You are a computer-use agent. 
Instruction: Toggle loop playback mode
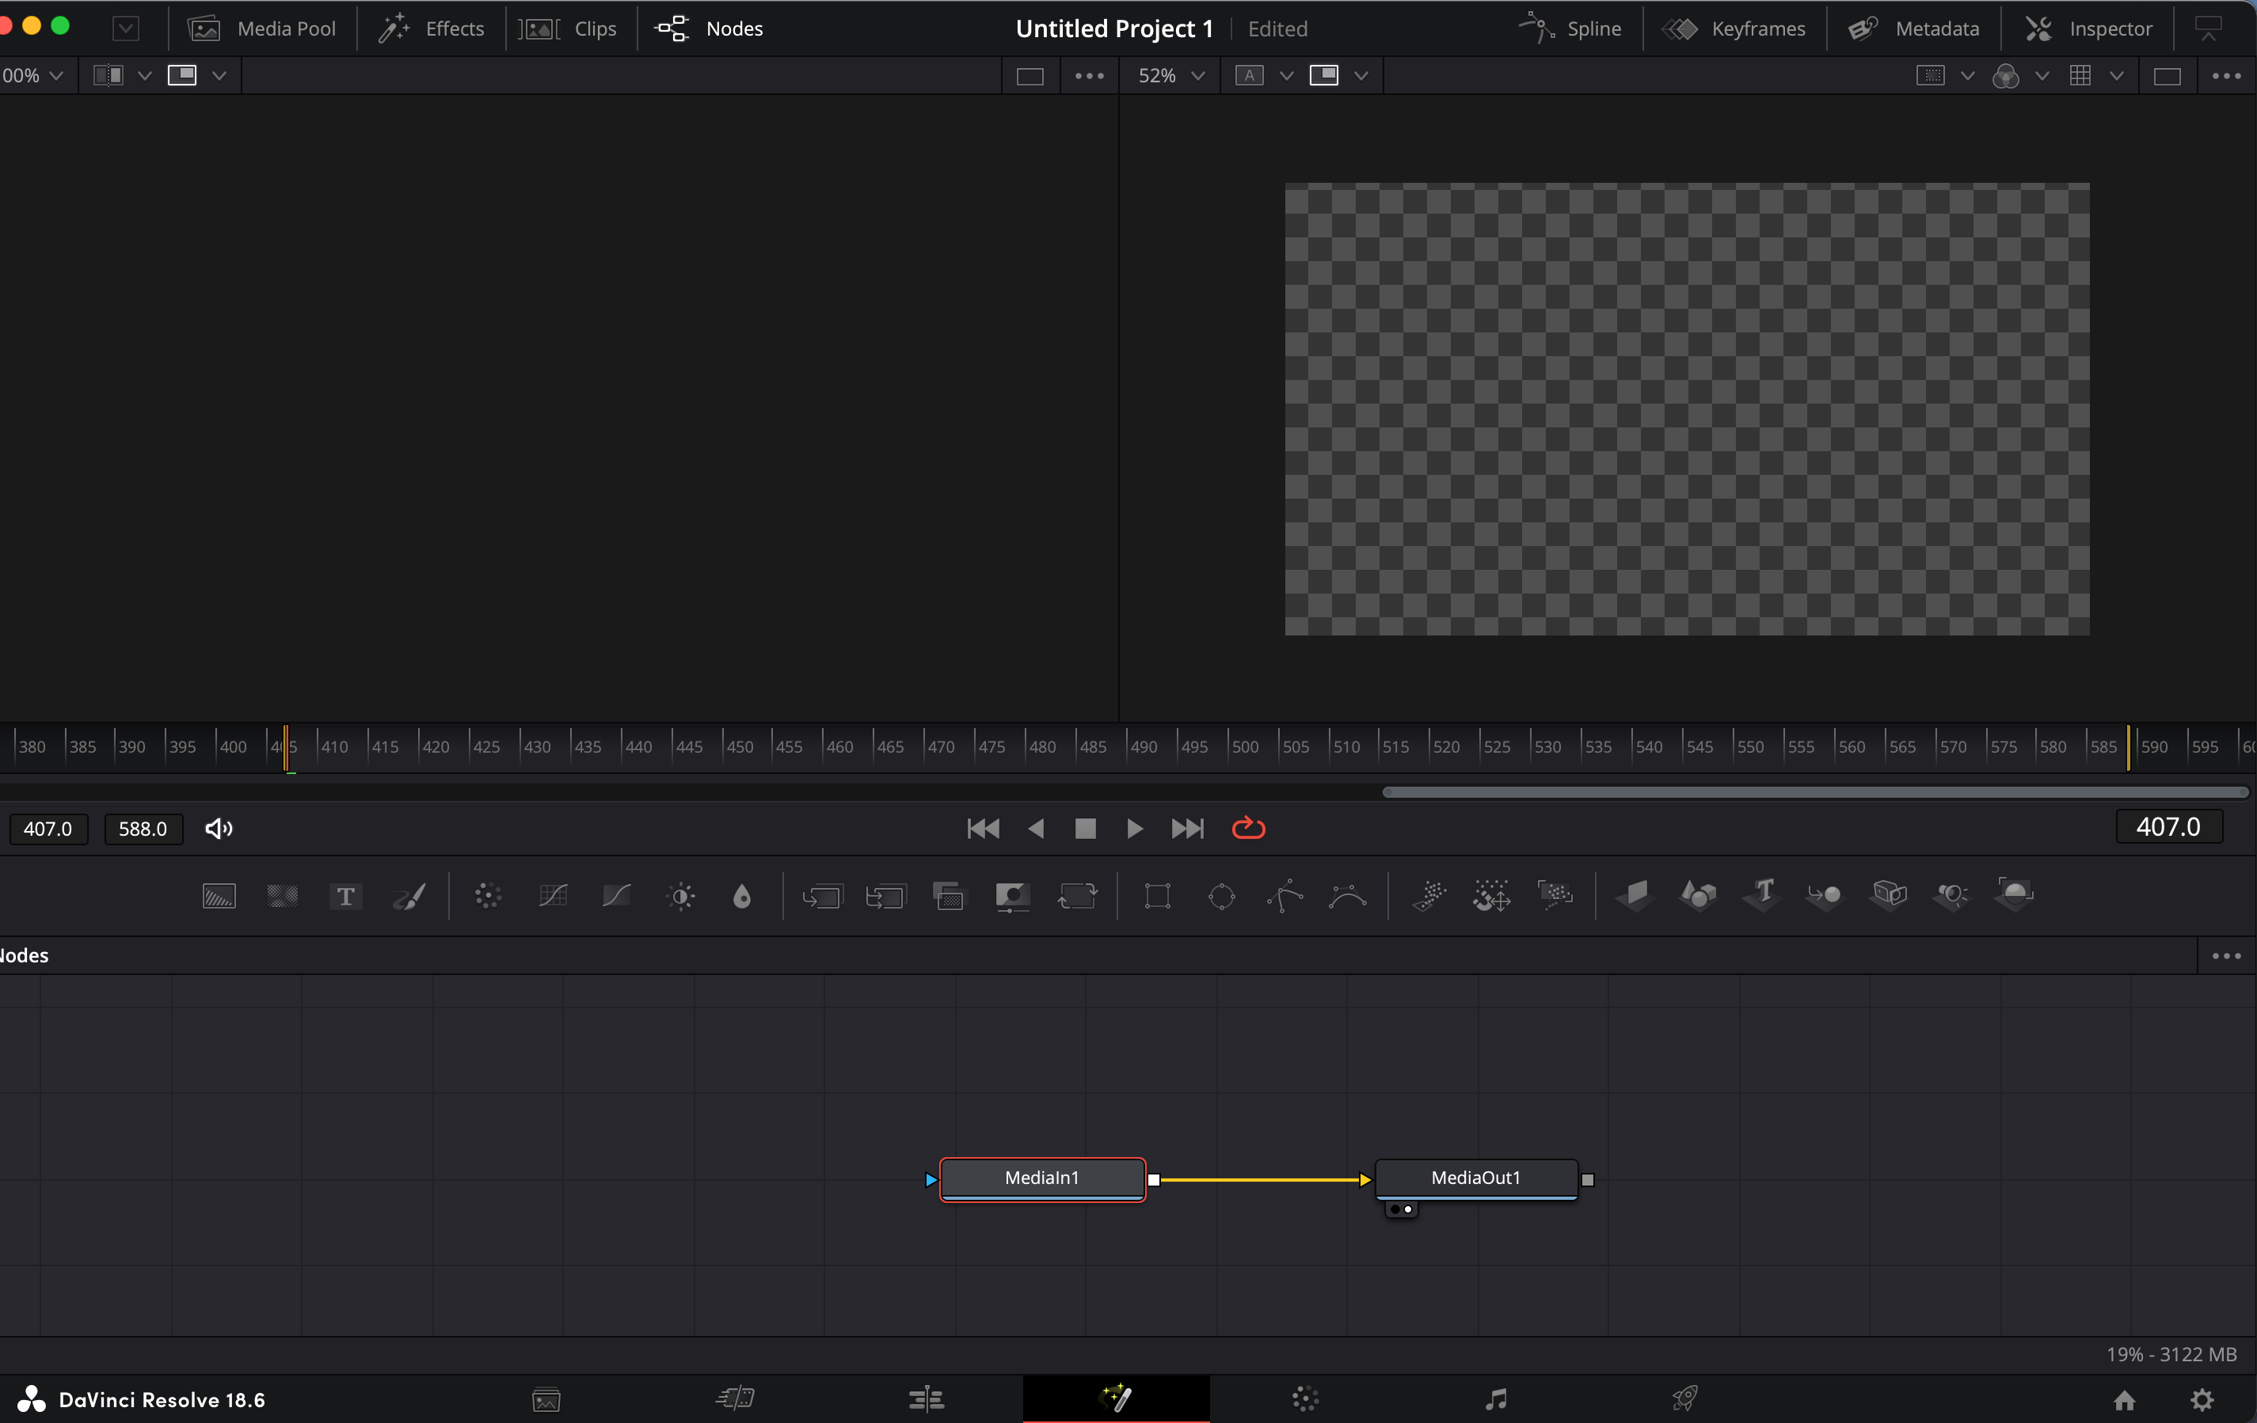point(1248,828)
